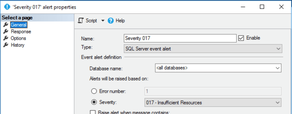Open the History page
The height and width of the screenshot is (114, 292).
click(18, 45)
